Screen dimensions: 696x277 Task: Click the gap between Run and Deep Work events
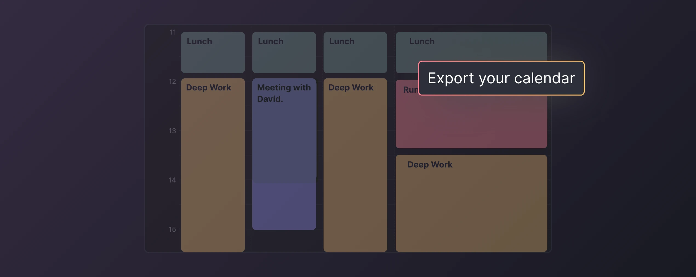pos(471,152)
